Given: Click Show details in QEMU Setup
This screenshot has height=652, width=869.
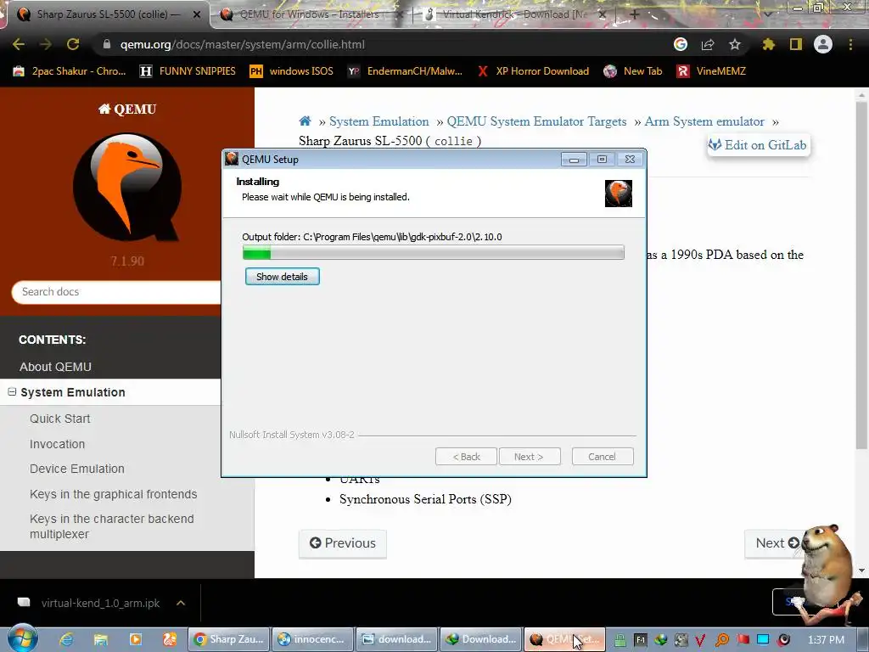Looking at the screenshot, I should point(282,277).
